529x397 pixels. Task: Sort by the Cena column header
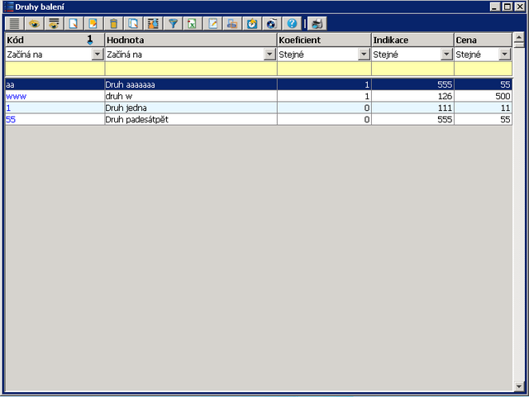482,40
